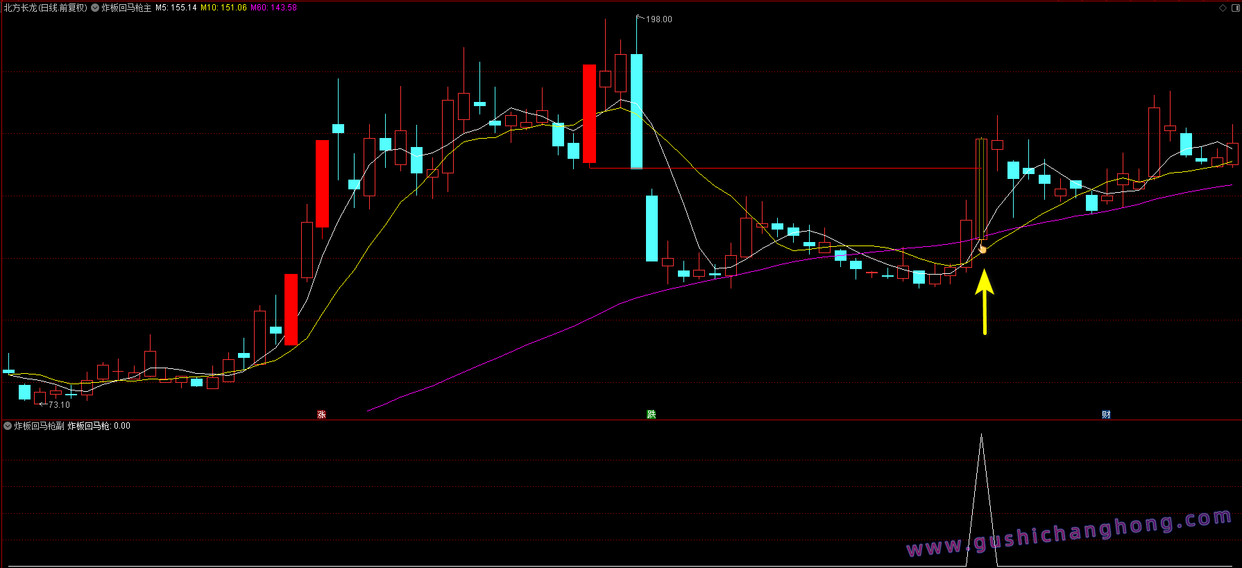Click the green 跌 event marker
1242x568 pixels.
651,415
